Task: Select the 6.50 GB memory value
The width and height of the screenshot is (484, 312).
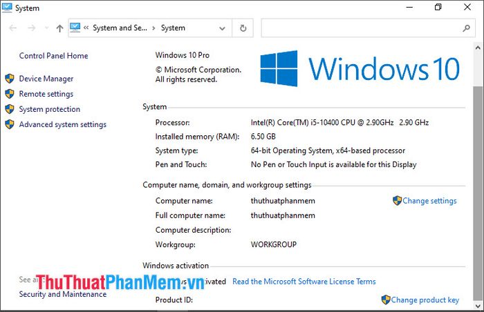Action: (x=263, y=137)
